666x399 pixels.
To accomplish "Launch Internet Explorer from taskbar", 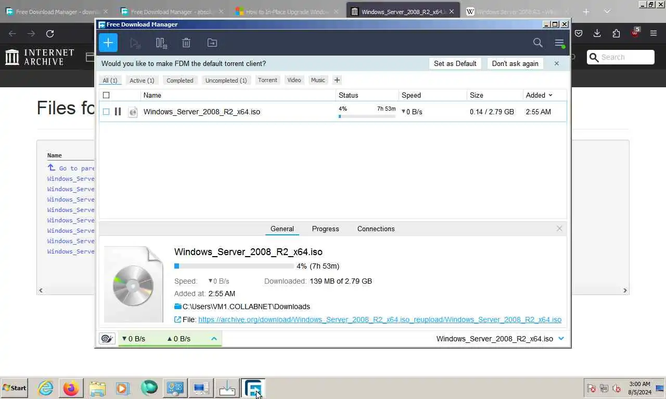I will (x=45, y=388).
